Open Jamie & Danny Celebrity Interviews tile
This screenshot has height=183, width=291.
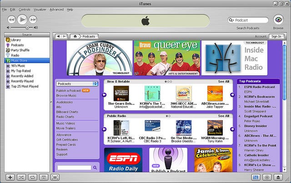213,160
